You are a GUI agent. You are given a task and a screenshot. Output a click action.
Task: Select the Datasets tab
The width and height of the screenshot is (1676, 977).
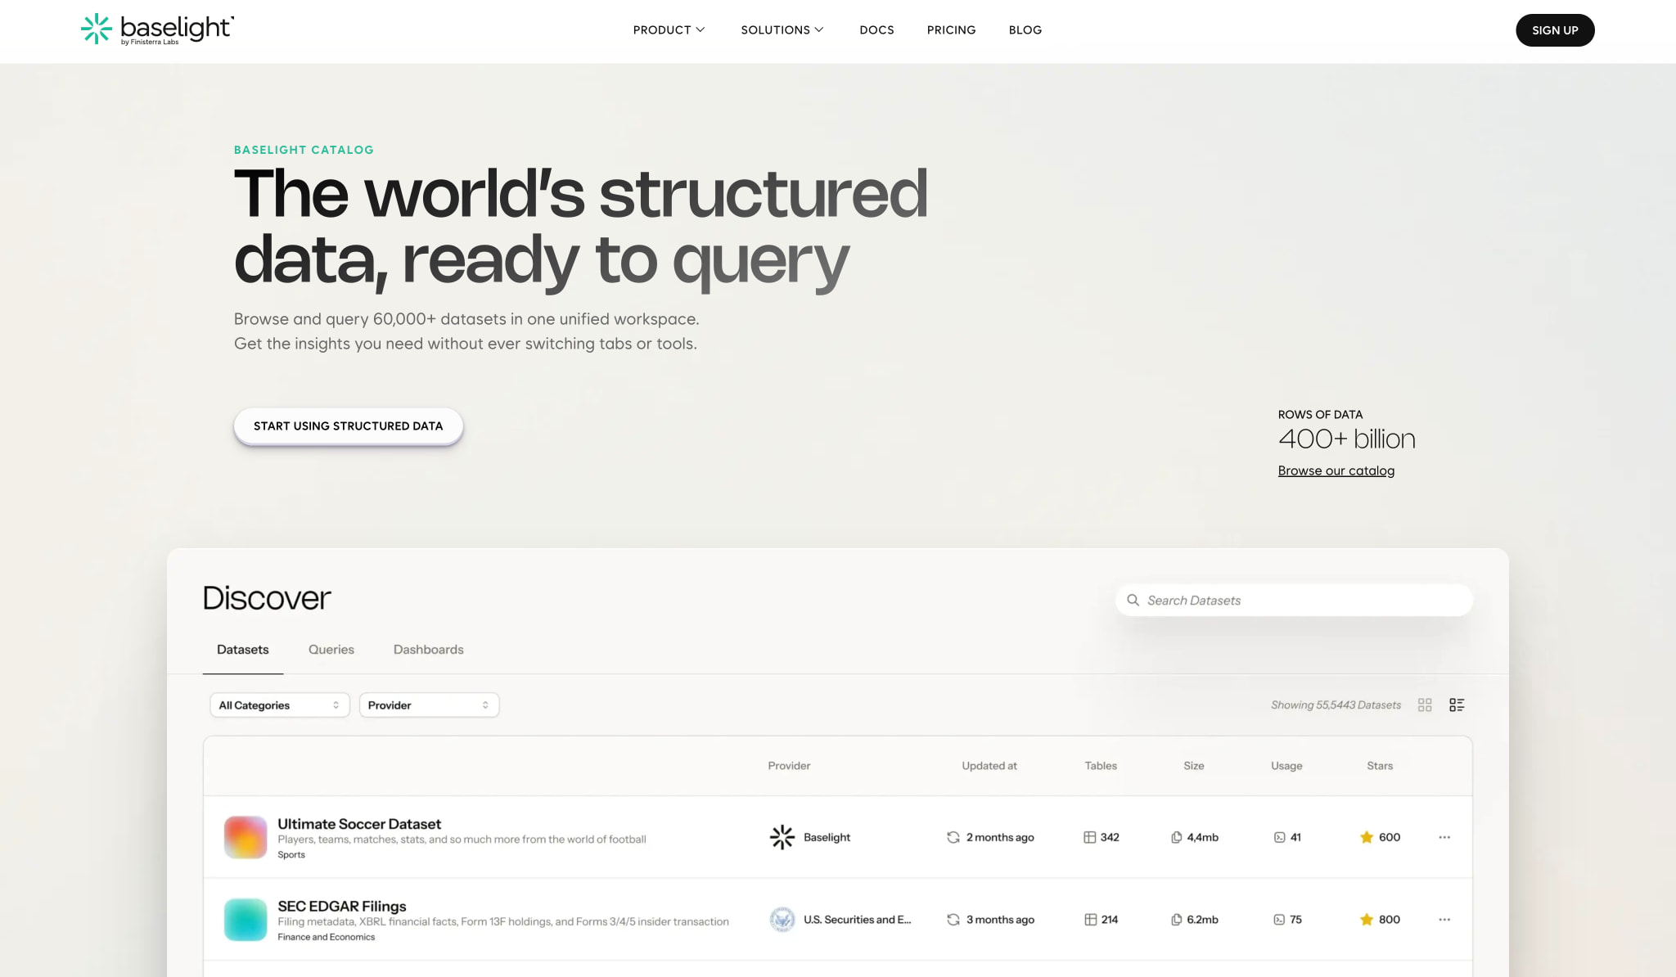click(242, 650)
